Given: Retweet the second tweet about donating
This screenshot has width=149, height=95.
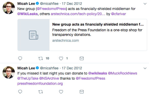Looking at the screenshot, I should point(41,92).
